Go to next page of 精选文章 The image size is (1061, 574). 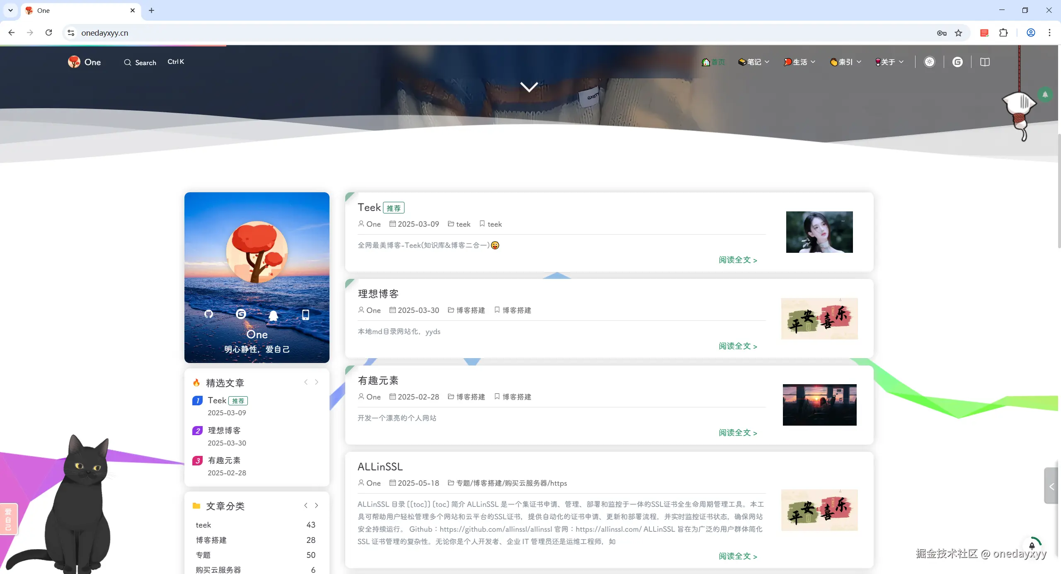(317, 382)
